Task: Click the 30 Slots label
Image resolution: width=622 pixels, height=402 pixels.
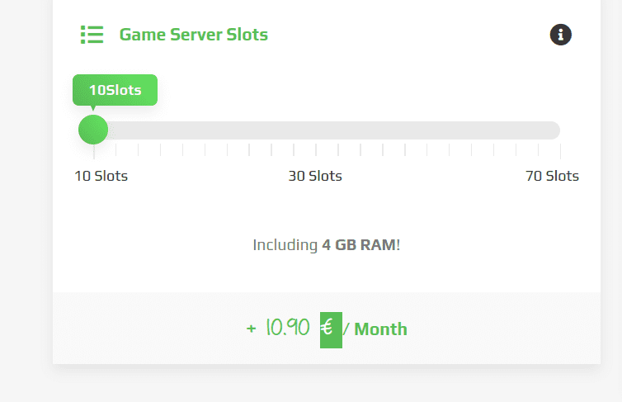Action: click(x=315, y=176)
